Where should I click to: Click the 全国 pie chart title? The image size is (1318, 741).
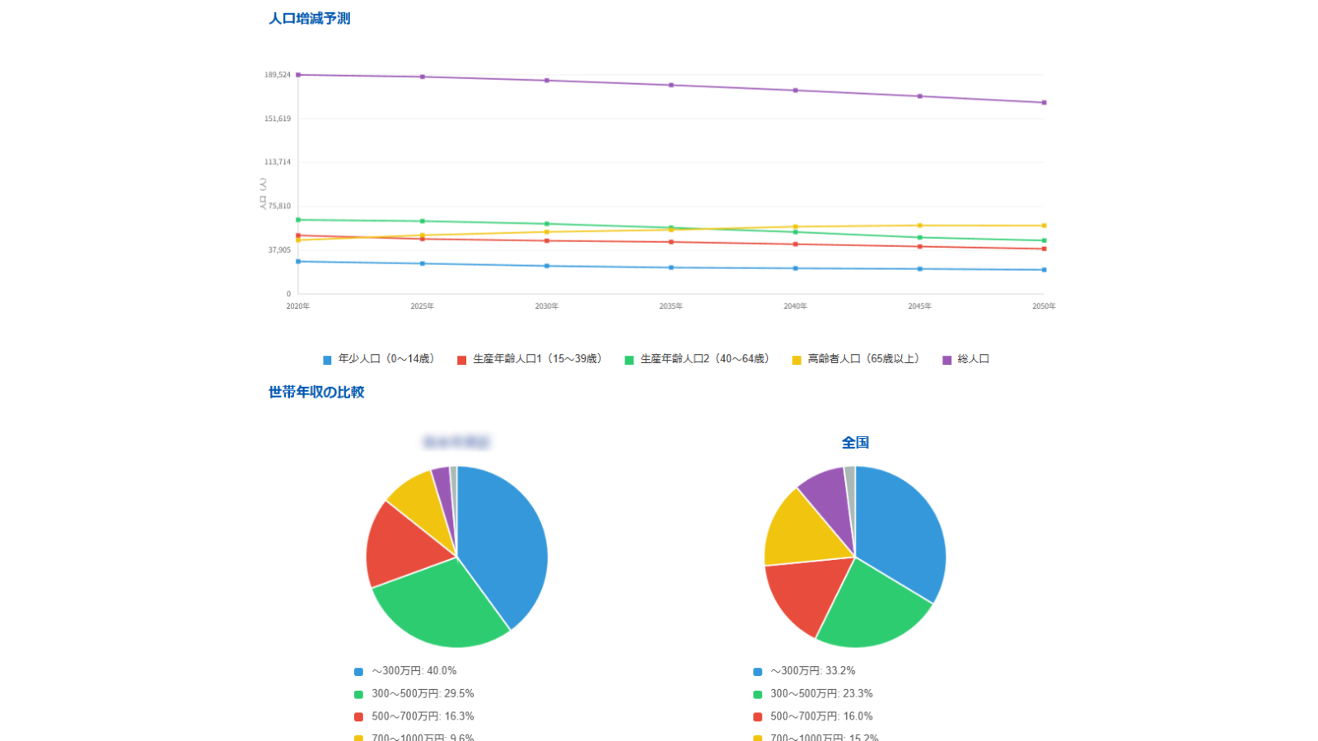click(855, 442)
